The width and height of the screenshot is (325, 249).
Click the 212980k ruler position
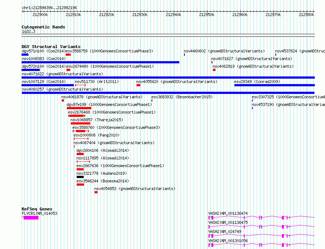pos(306,15)
